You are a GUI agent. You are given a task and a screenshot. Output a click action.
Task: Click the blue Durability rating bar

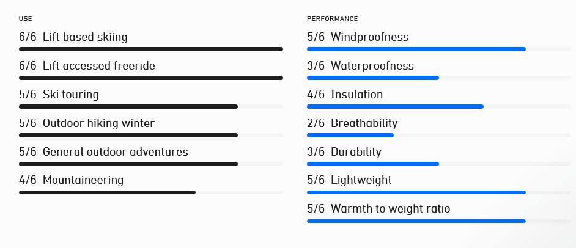[x=373, y=164]
